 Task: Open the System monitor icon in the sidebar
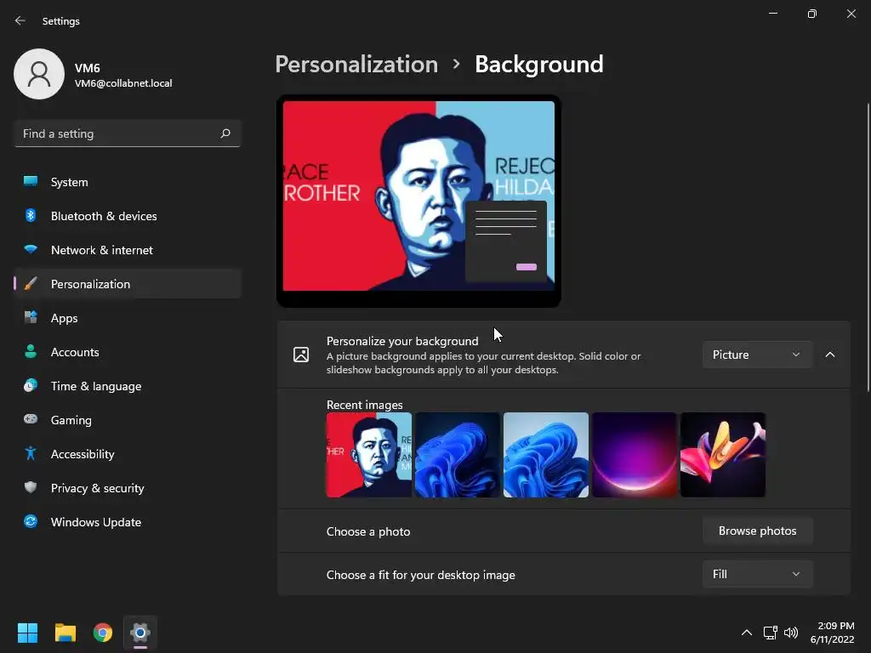31,181
